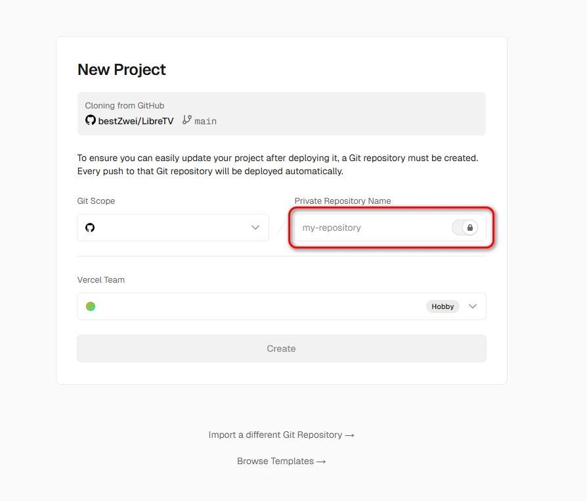
Task: Click the GitHub logo in Git Scope field
Action: click(90, 227)
